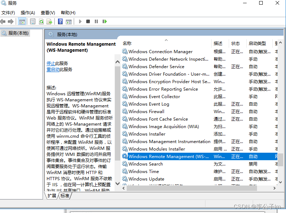The width and height of the screenshot is (286, 213).
Task: Click the services window title icon
Action: point(4,3)
